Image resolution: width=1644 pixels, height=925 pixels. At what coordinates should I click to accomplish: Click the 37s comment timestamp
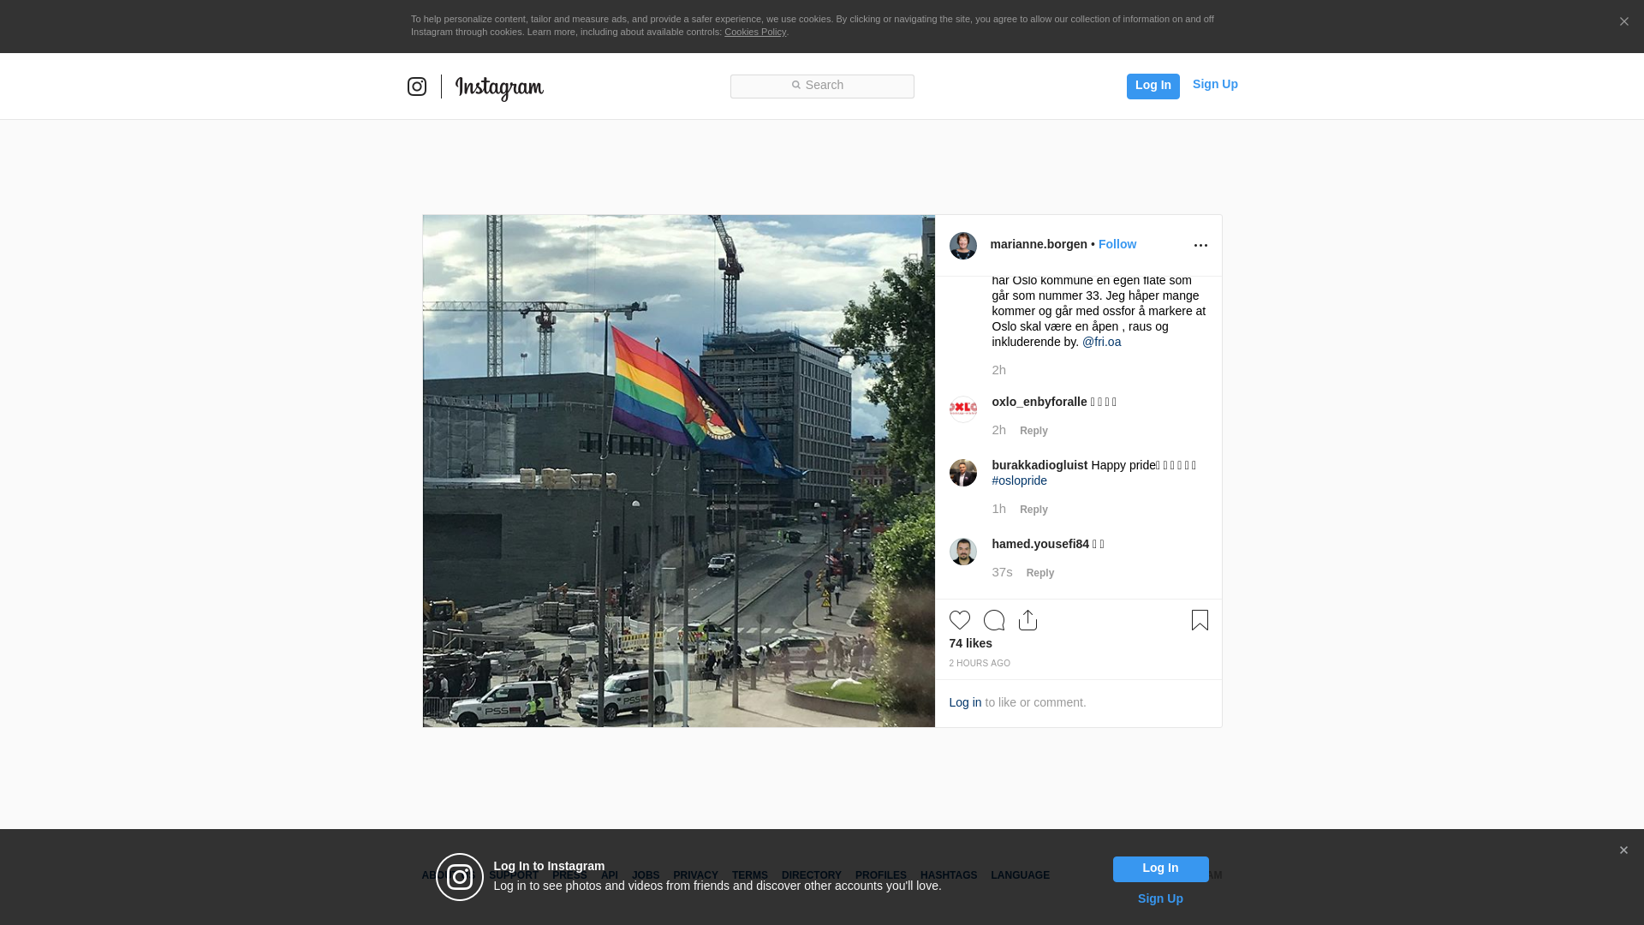[x=1002, y=572]
